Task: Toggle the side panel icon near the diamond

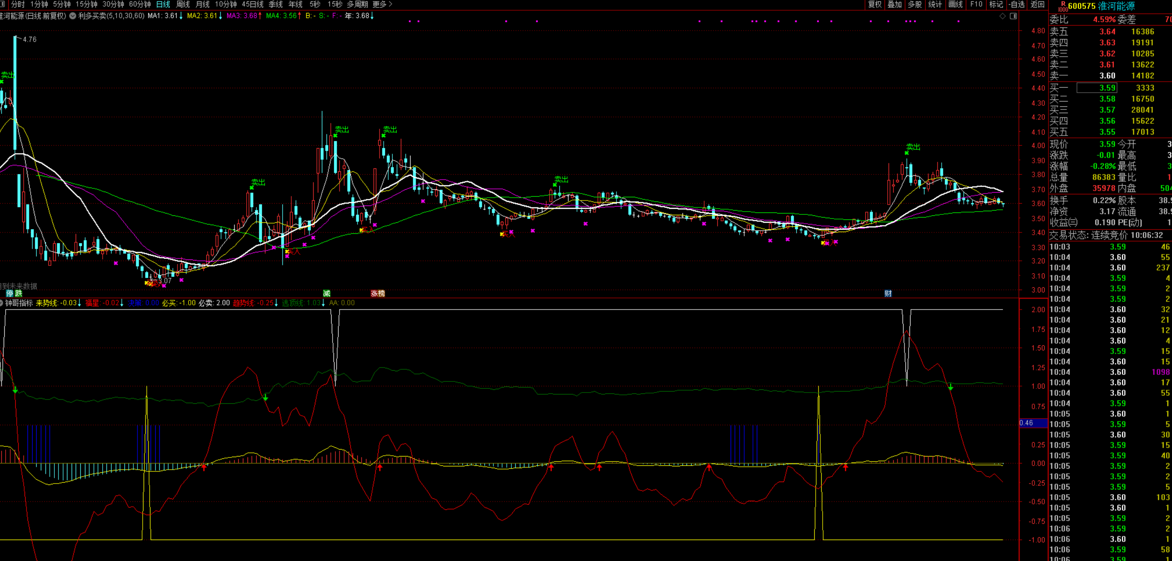Action: [1013, 16]
